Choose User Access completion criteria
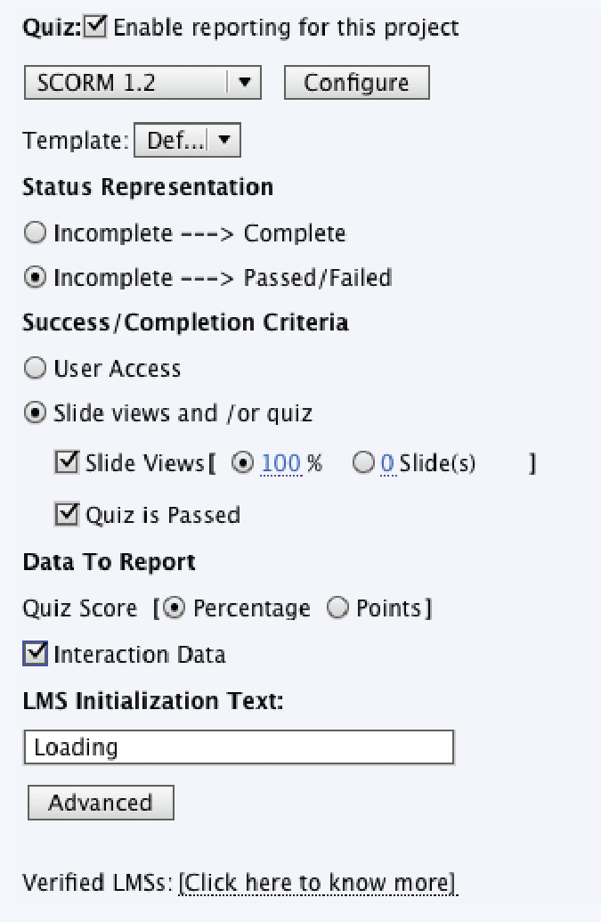601x922 pixels. tap(35, 369)
